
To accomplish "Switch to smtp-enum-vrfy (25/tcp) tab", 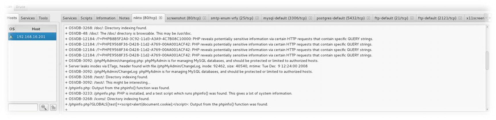I will [232, 18].
